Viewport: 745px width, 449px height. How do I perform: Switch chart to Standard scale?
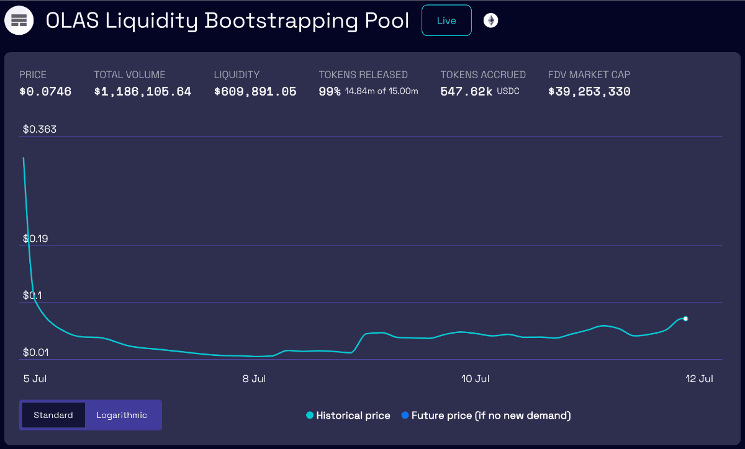click(53, 415)
